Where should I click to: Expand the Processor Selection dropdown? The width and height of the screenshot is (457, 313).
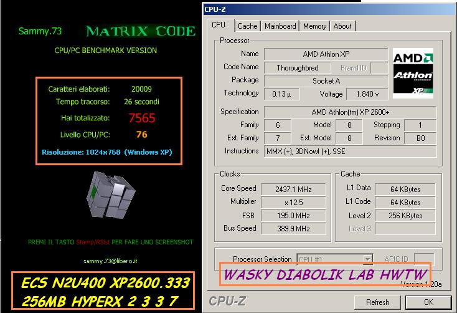tap(368, 259)
